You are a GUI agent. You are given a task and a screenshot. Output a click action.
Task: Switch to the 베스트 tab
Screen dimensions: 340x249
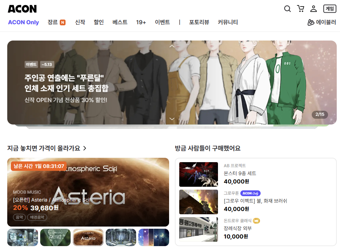(x=120, y=22)
